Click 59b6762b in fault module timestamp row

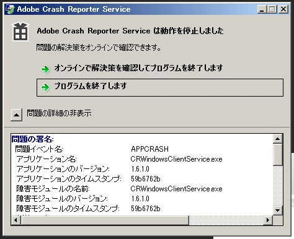click(146, 209)
